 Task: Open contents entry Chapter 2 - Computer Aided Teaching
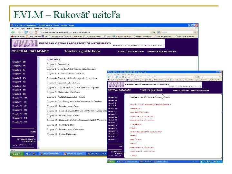click(71, 69)
